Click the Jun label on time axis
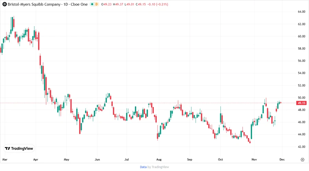The width and height of the screenshot is (309, 171). coord(97,159)
